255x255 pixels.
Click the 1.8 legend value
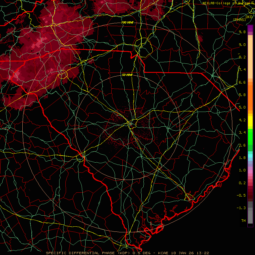[x=242, y=158]
